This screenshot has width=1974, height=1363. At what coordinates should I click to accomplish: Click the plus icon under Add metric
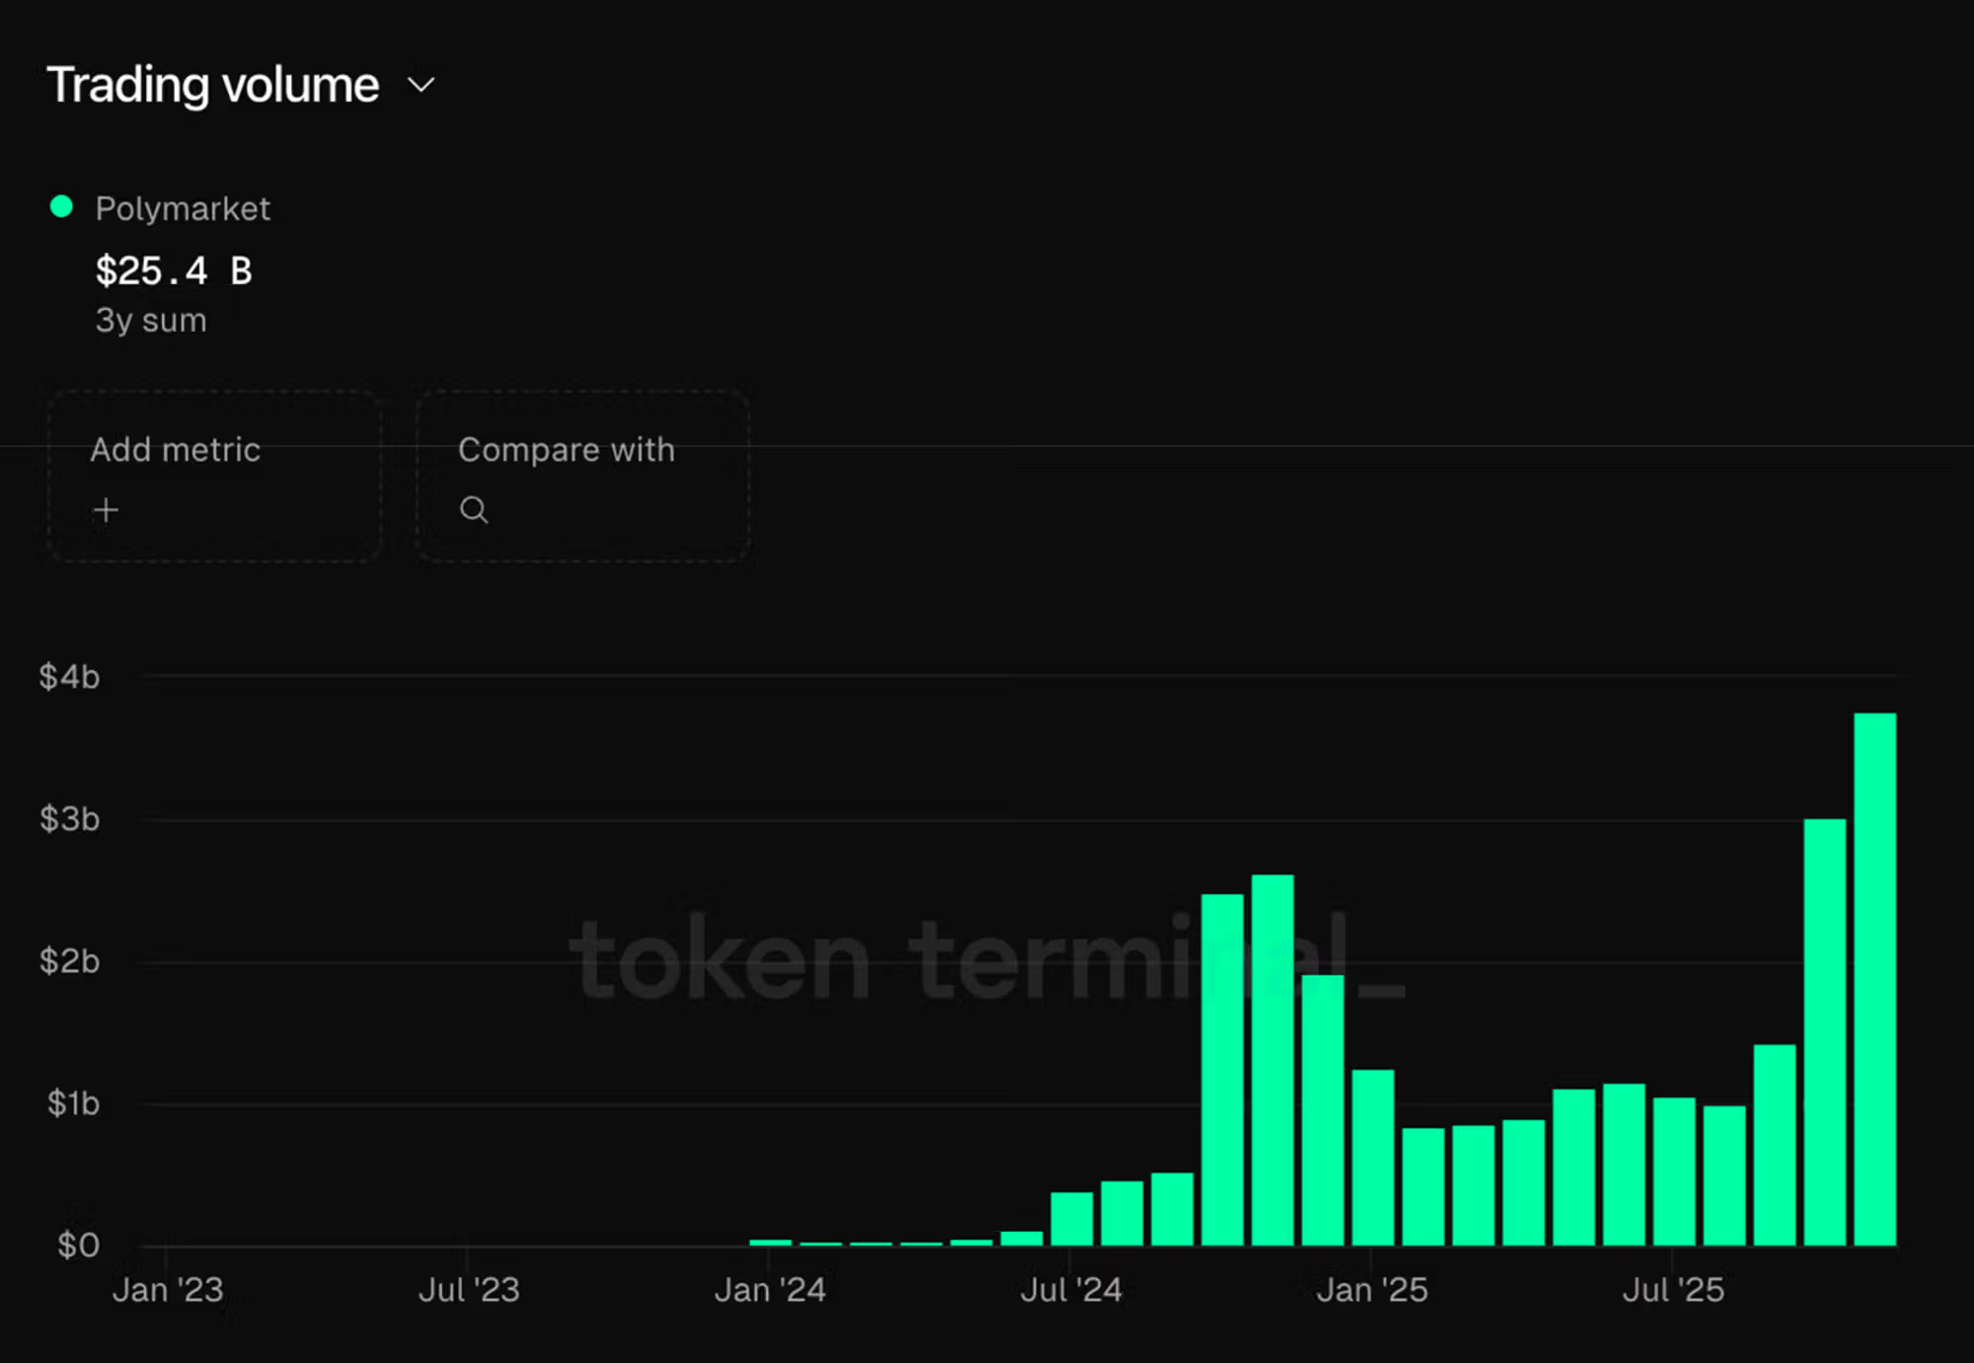(x=106, y=510)
